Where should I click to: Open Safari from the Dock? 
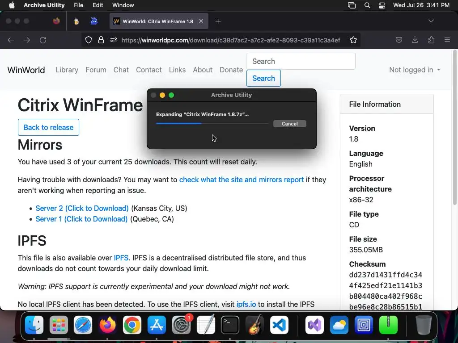83,325
